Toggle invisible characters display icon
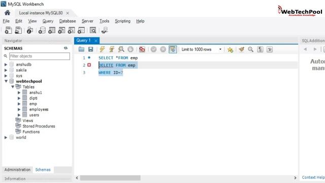 pos(260,49)
